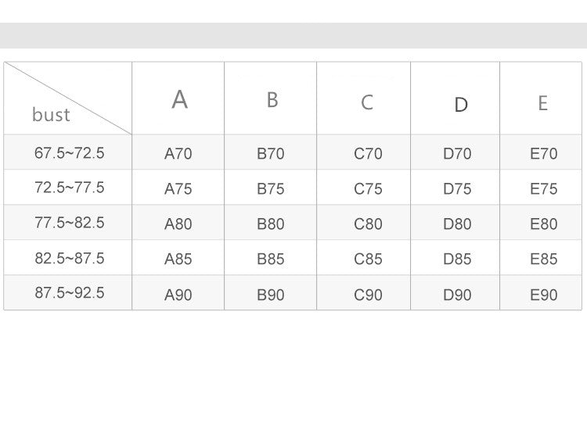Click the D85 size cell
This screenshot has height=426, width=587.
(x=457, y=260)
